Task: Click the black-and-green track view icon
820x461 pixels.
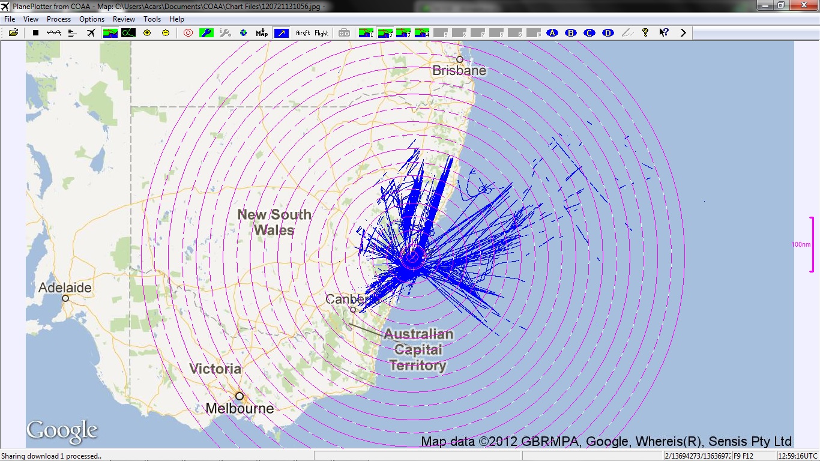Action: click(128, 33)
